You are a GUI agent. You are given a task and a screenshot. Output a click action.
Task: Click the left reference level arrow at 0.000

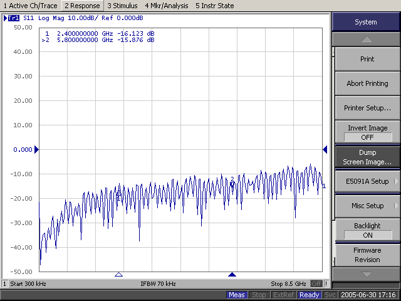[36, 149]
